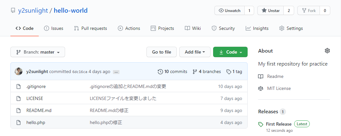
Task: Open the Pull requests tab
Action: click(90, 28)
